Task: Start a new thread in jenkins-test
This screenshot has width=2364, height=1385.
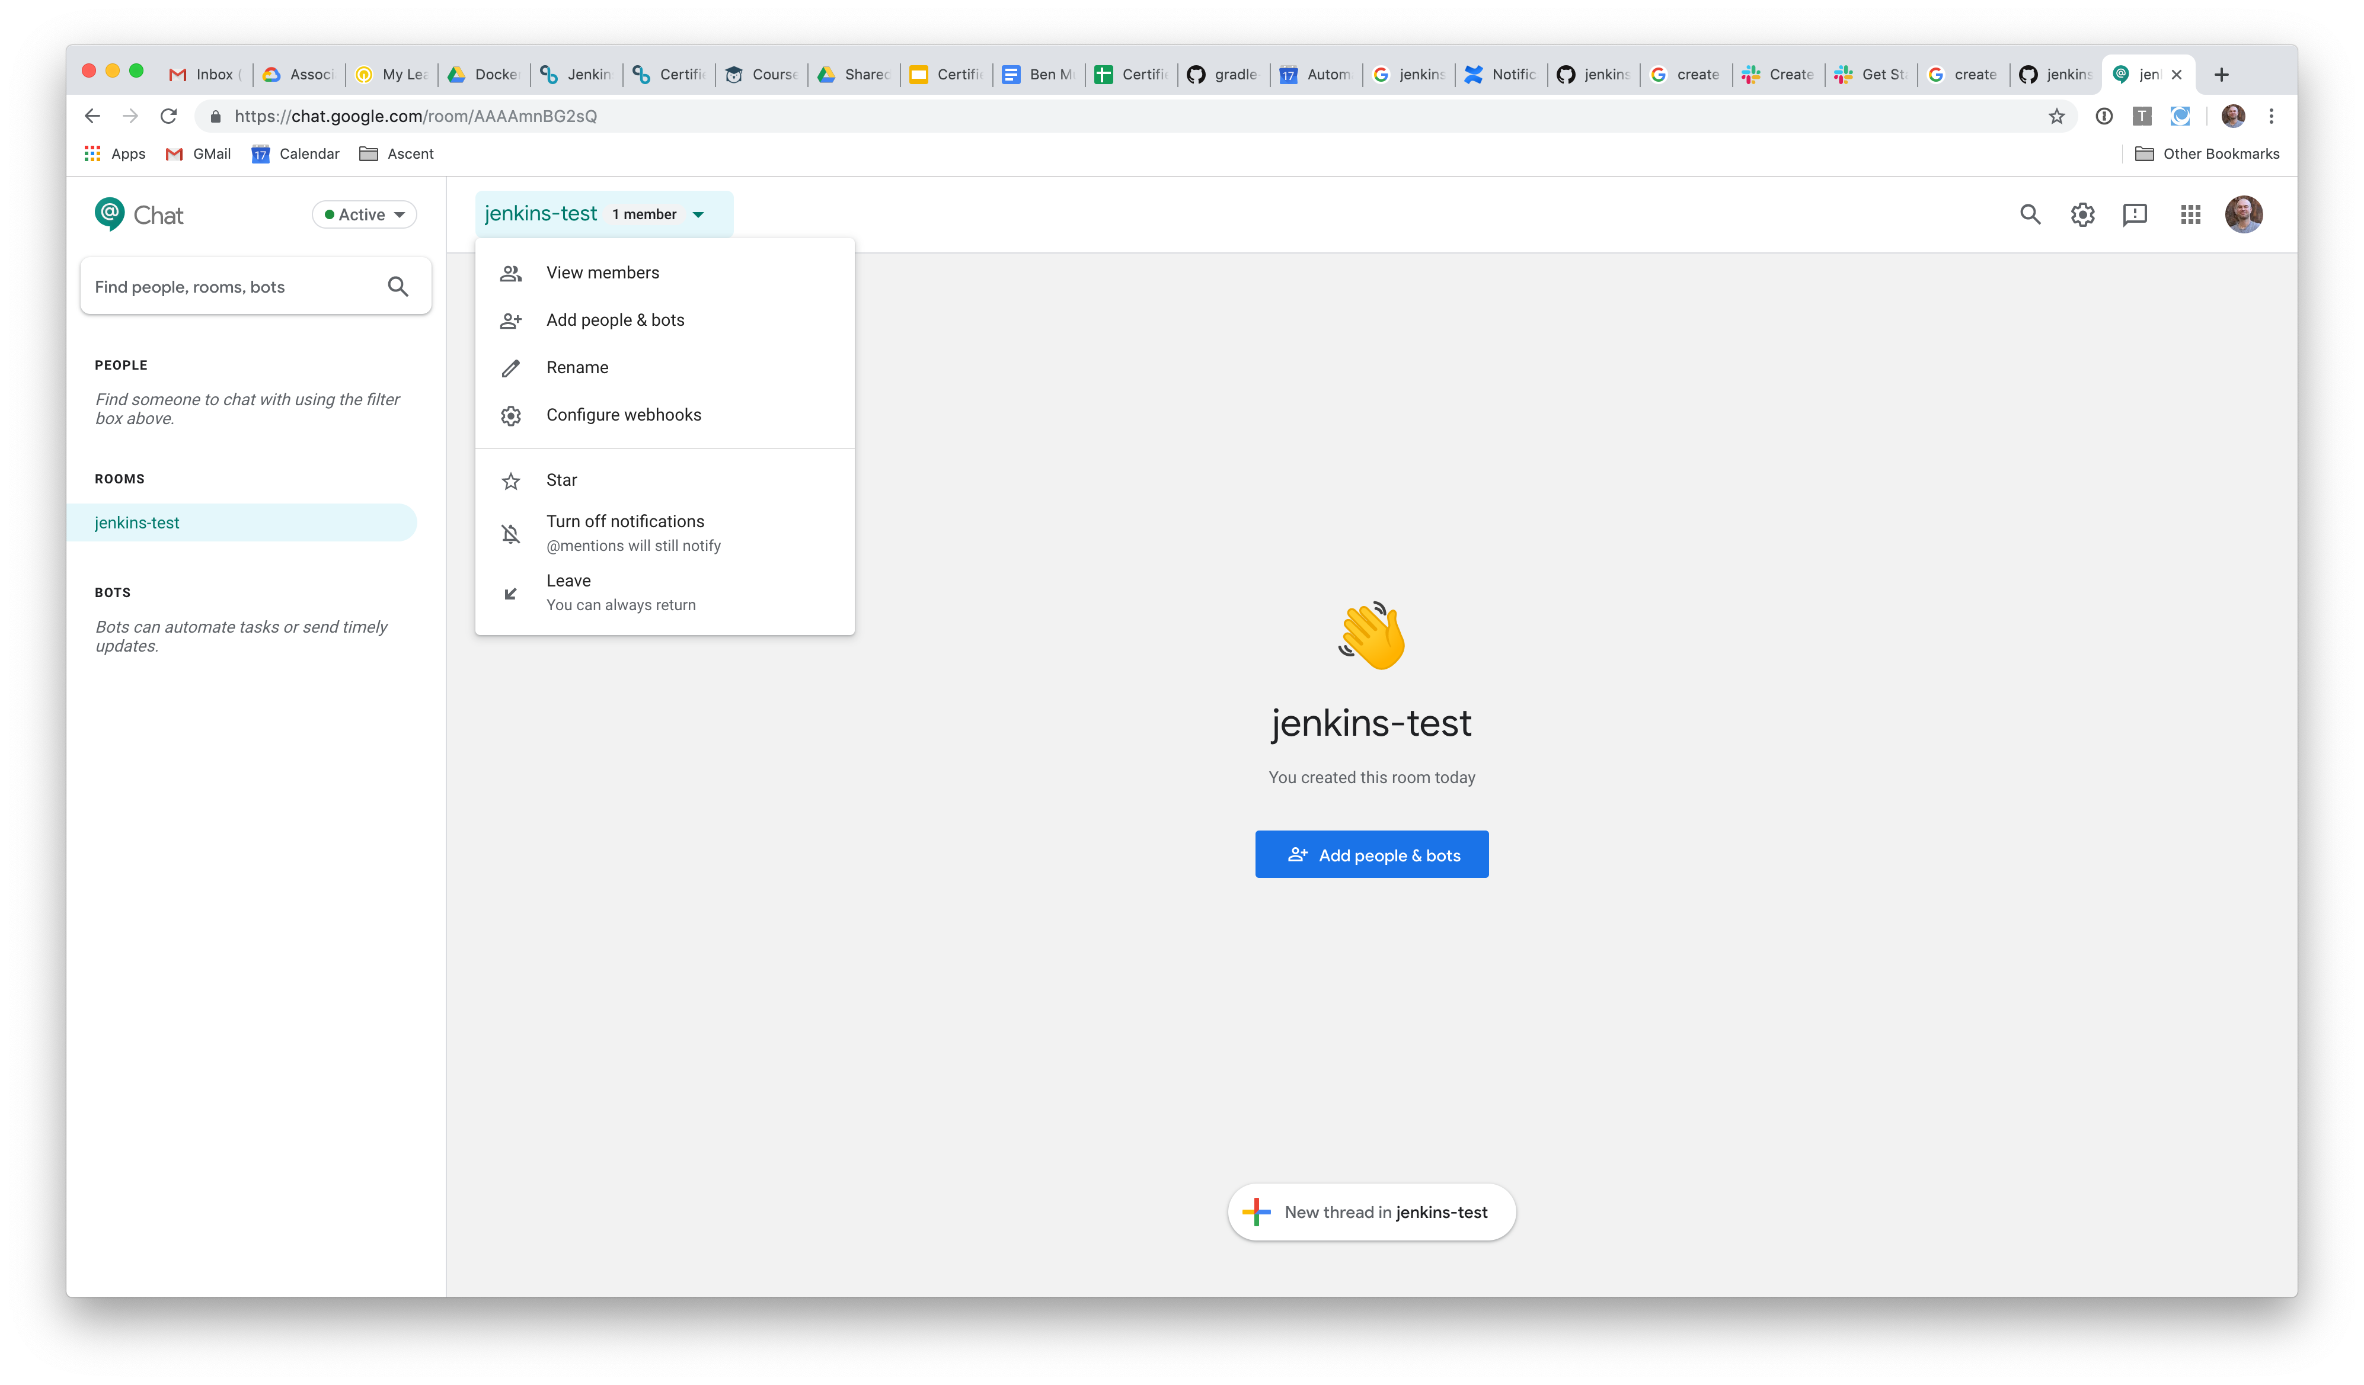Action: tap(1371, 1211)
